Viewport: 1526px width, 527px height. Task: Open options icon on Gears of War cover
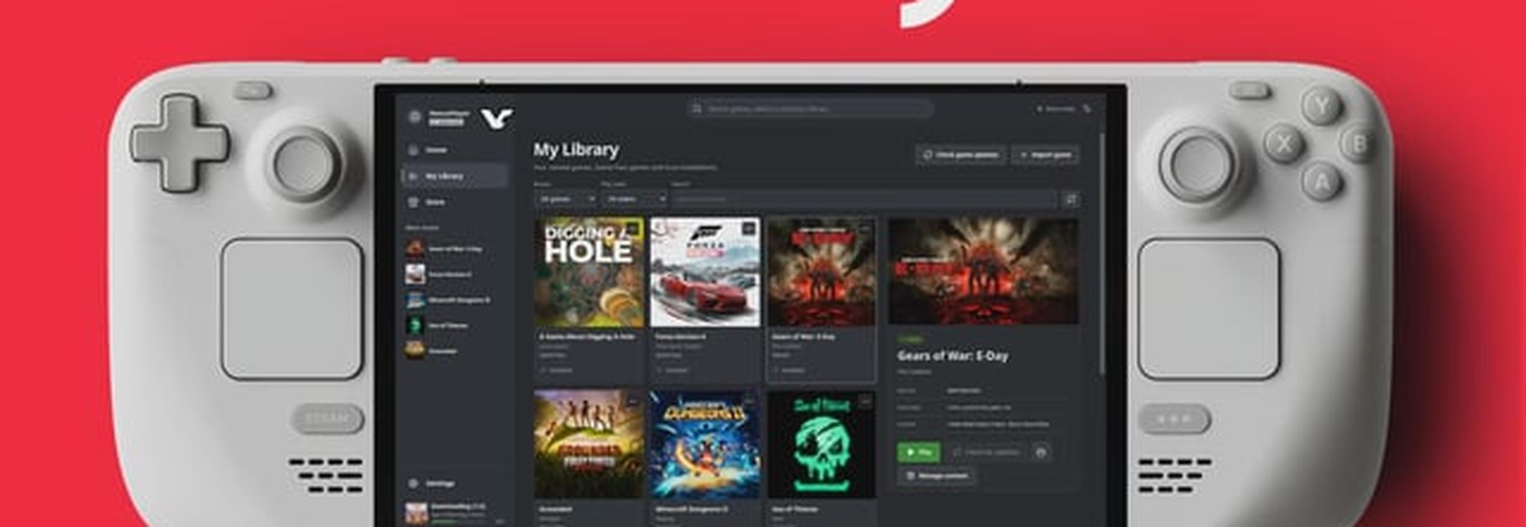tap(865, 229)
